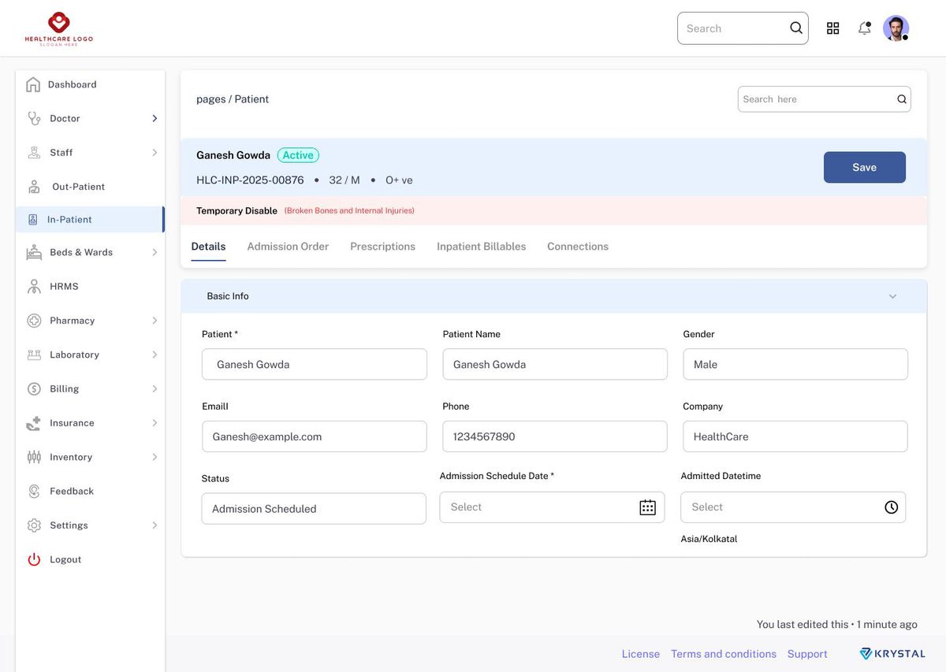Click the Feedback sidebar icon
Screen dimensions: 946x672
click(34, 491)
